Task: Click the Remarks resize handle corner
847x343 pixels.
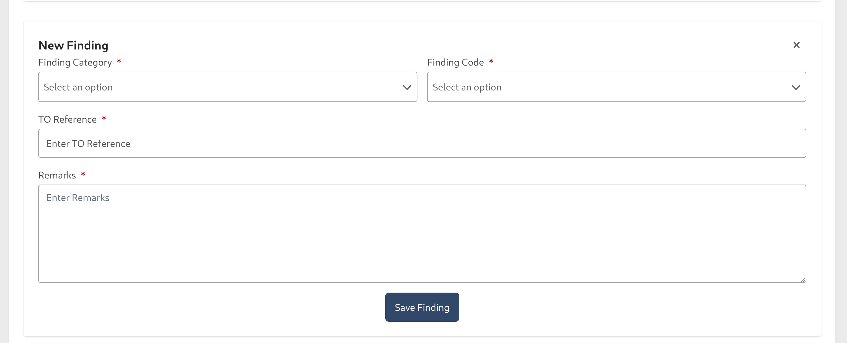Action: [803, 280]
